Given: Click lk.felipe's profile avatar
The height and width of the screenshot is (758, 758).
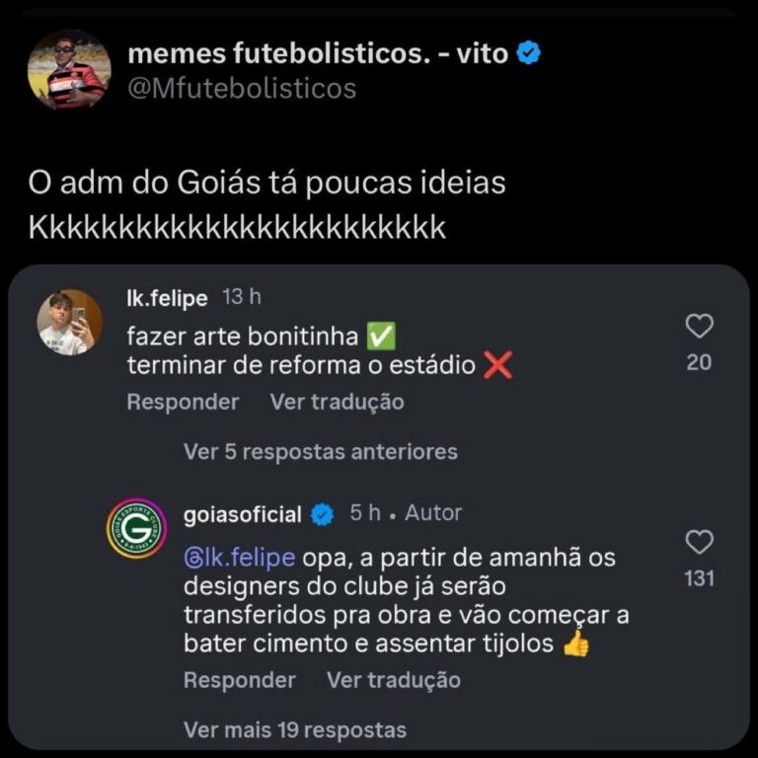Looking at the screenshot, I should coord(69,322).
